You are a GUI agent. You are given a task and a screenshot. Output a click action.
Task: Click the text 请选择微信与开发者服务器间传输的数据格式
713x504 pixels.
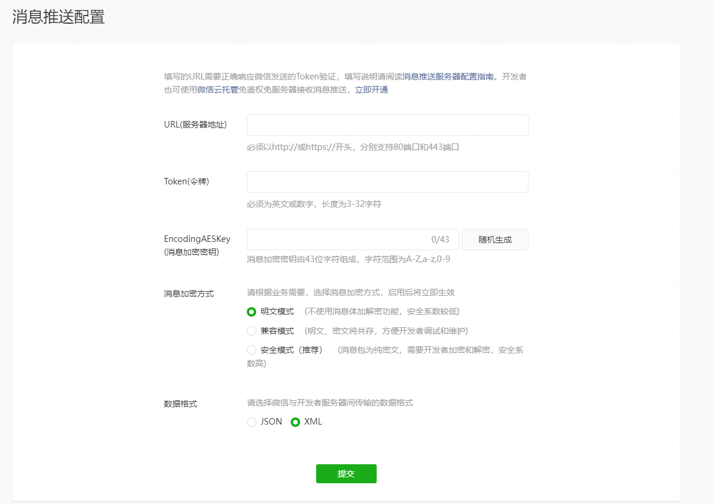[x=330, y=403]
